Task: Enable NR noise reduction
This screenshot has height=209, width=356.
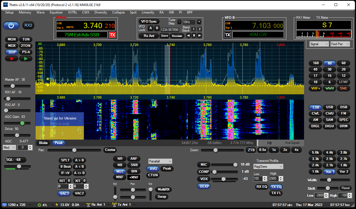Action: [x=120, y=159]
